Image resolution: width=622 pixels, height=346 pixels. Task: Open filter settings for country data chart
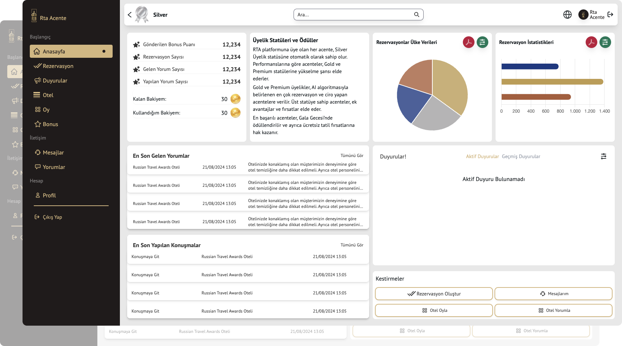pos(482,42)
